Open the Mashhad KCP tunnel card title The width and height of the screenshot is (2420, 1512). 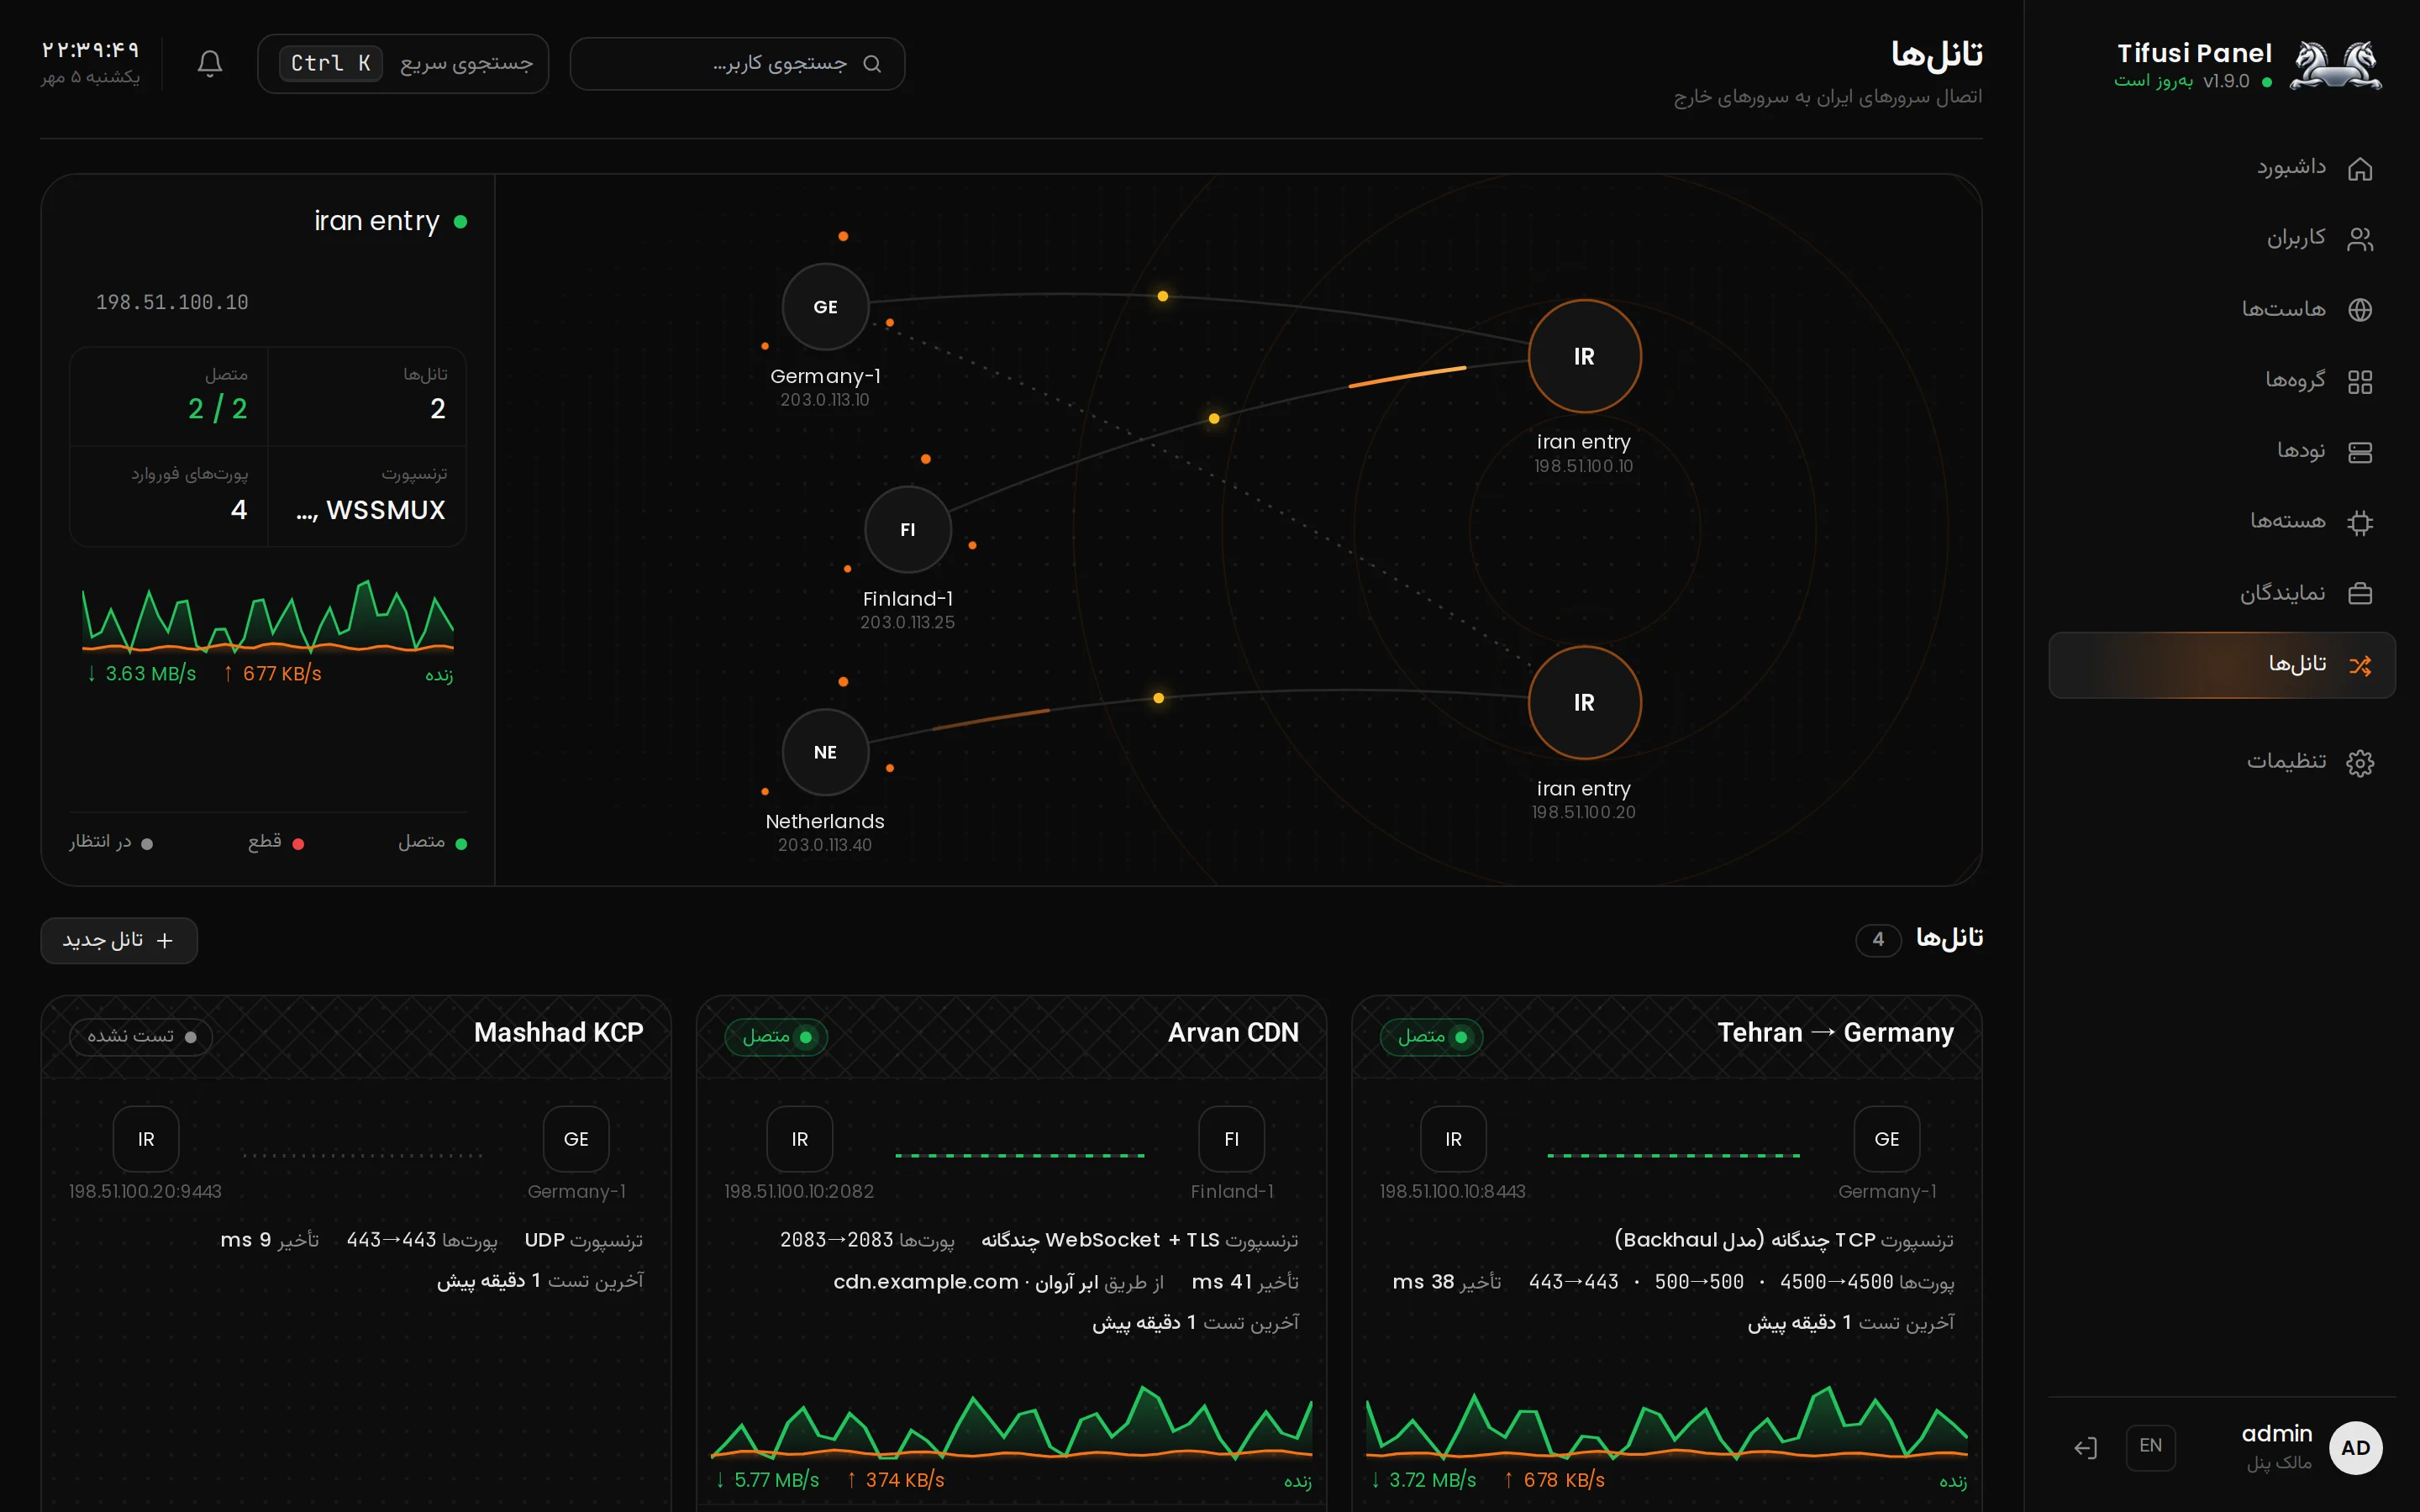click(558, 1032)
